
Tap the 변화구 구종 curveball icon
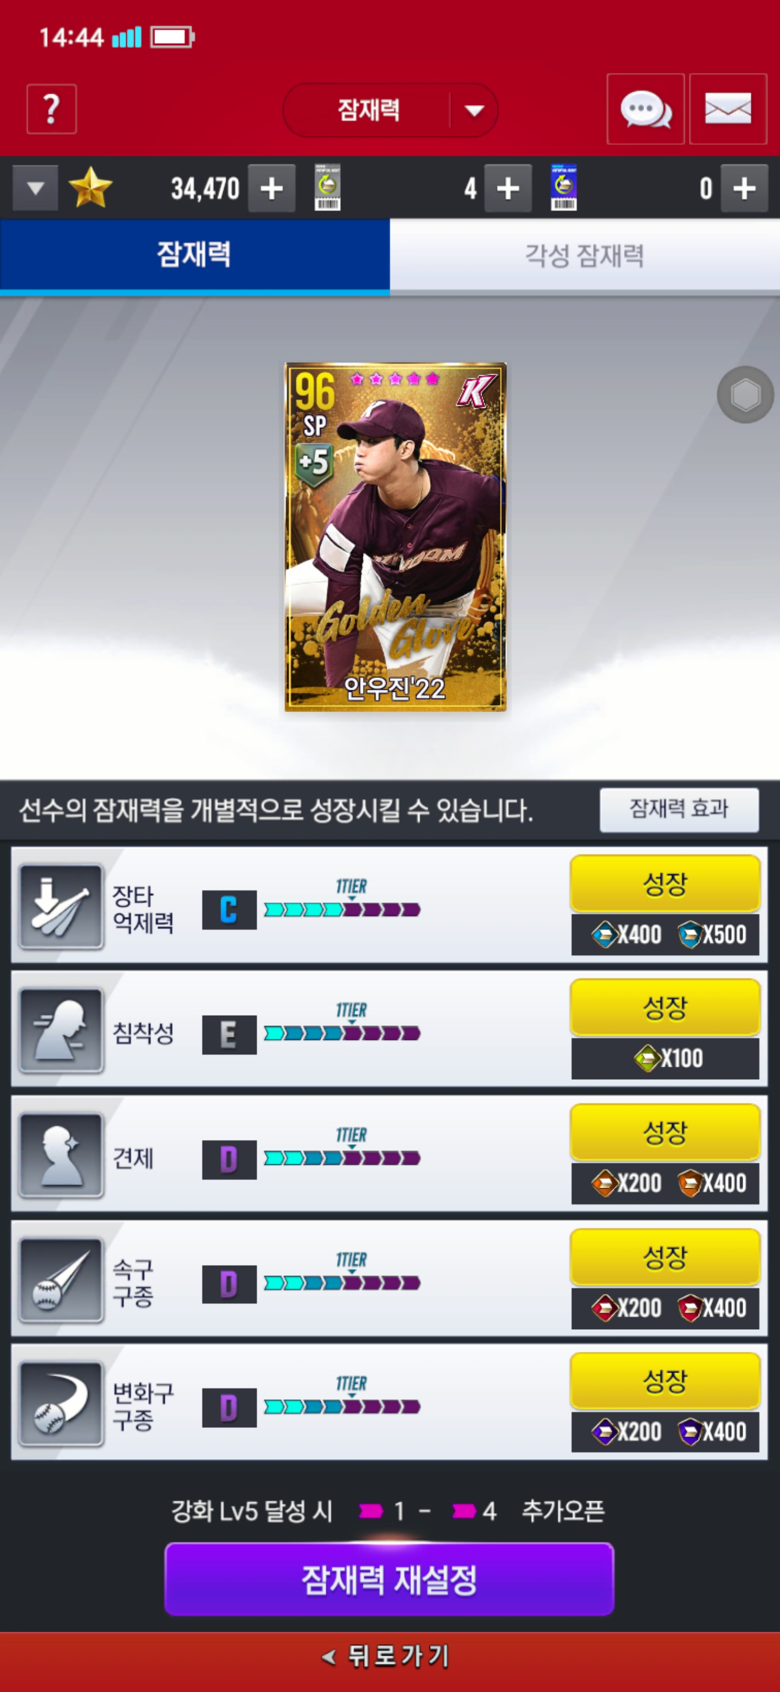pyautogui.click(x=62, y=1403)
